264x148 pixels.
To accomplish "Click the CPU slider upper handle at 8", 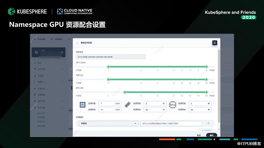I will tap(206, 67).
